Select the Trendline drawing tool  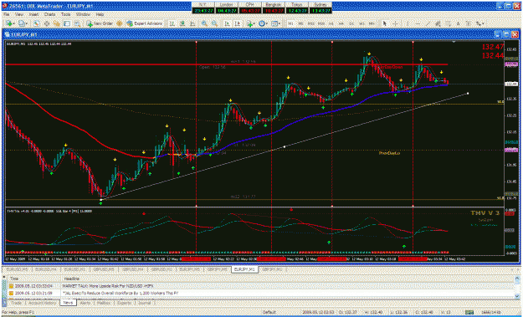(428, 23)
